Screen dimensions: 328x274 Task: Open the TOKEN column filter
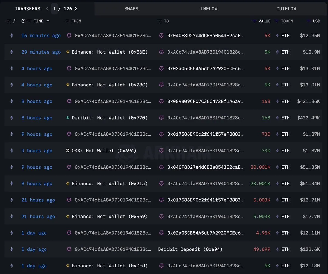[x=277, y=21]
